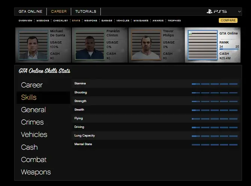Click Michael's 100% usage value
The height and width of the screenshot is (186, 251).
pyautogui.click(x=54, y=47)
